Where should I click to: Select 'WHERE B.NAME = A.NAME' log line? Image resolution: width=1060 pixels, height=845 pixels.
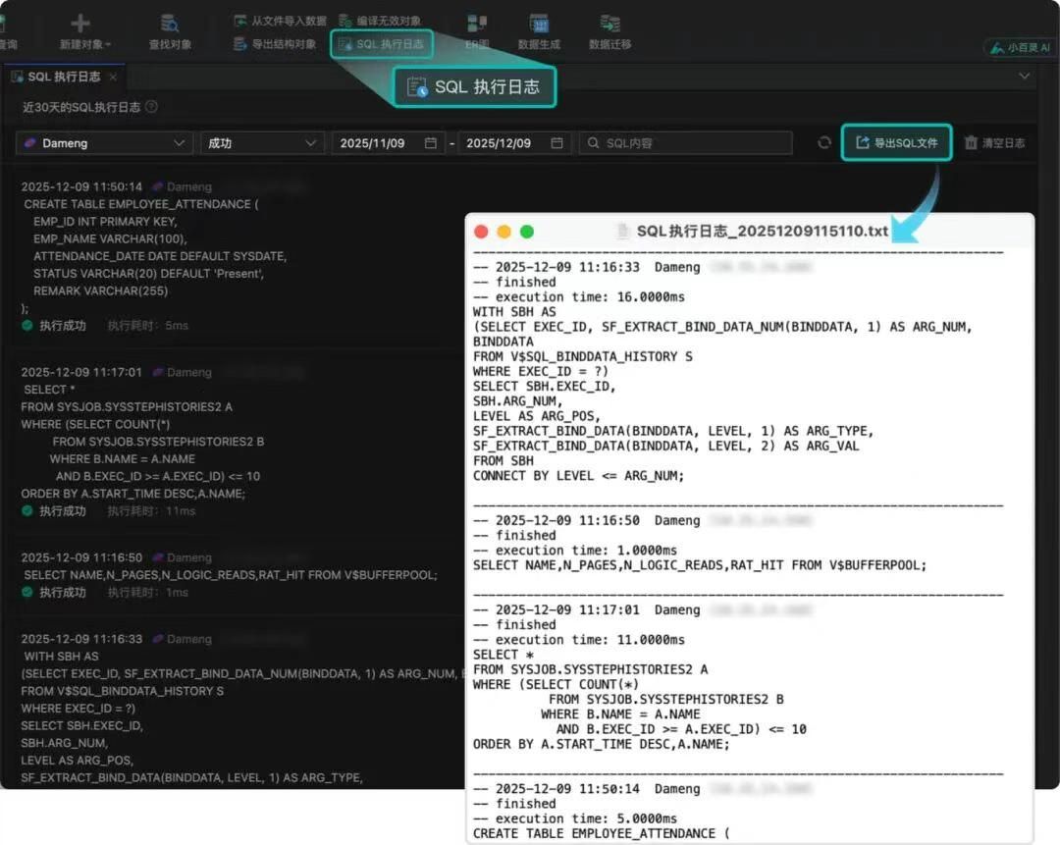pyautogui.click(x=123, y=459)
